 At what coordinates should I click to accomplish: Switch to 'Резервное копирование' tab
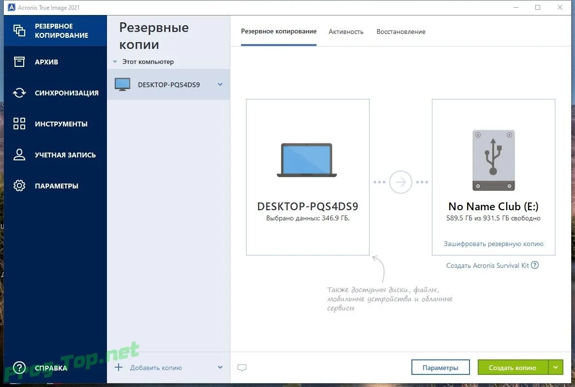click(x=279, y=31)
